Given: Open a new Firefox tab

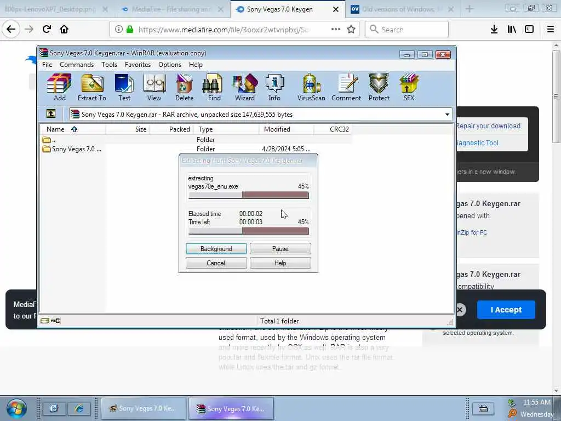Looking at the screenshot, I should click(x=470, y=9).
